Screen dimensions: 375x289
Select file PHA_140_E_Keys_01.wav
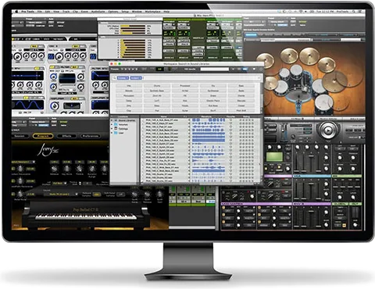pos(159,123)
